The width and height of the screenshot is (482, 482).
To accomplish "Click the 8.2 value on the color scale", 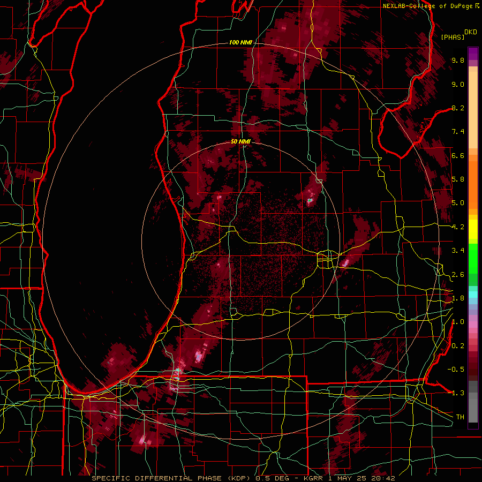I will [458, 108].
